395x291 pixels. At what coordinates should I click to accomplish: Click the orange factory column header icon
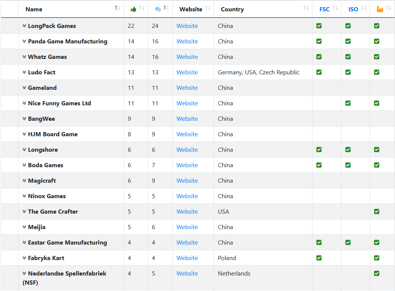pos(380,9)
